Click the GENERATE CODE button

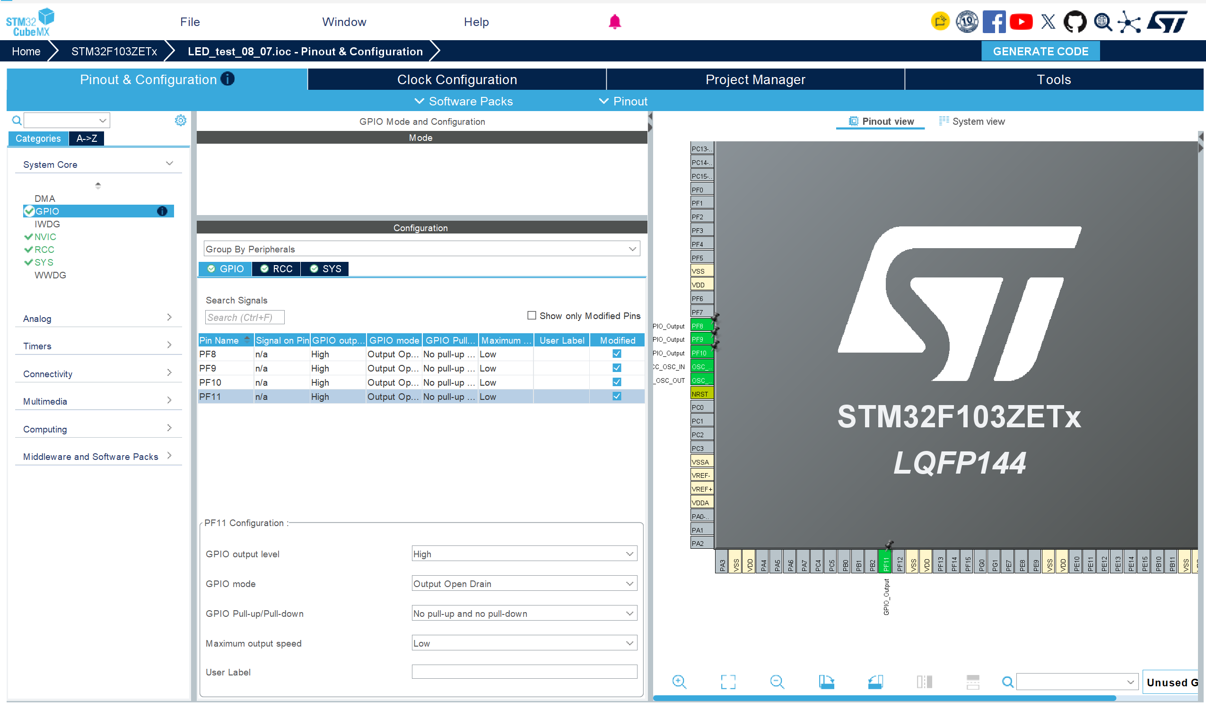coord(1040,51)
